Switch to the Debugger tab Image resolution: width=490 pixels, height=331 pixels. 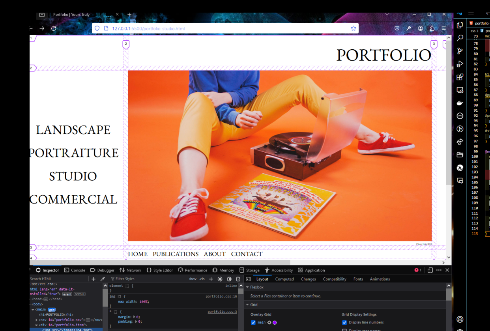click(x=102, y=270)
